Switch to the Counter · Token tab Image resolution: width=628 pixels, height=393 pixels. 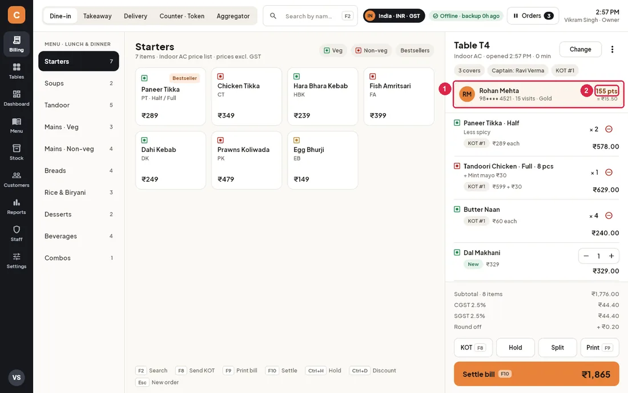(182, 16)
